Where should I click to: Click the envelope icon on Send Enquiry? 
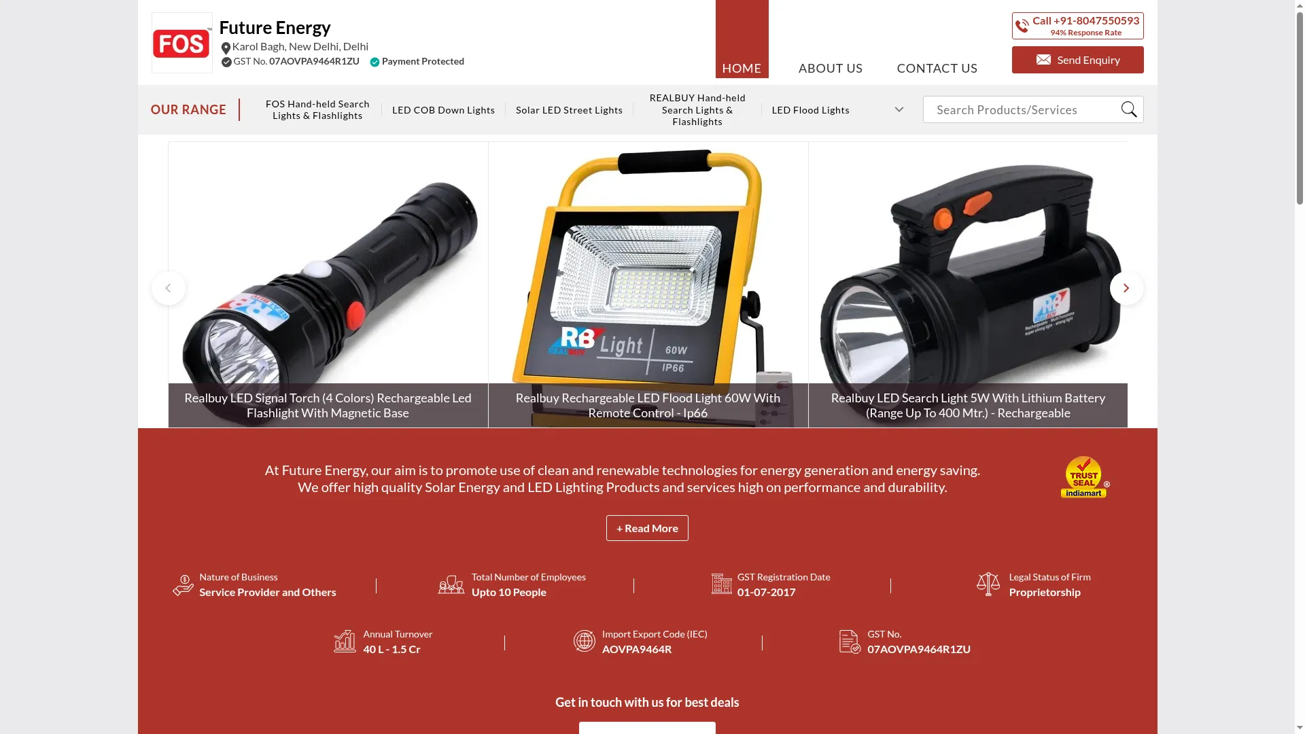click(x=1043, y=60)
